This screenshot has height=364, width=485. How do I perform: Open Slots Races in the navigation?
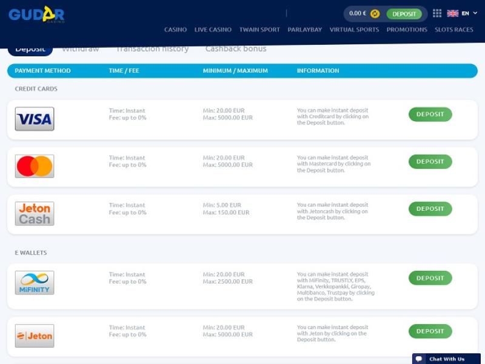click(x=453, y=30)
